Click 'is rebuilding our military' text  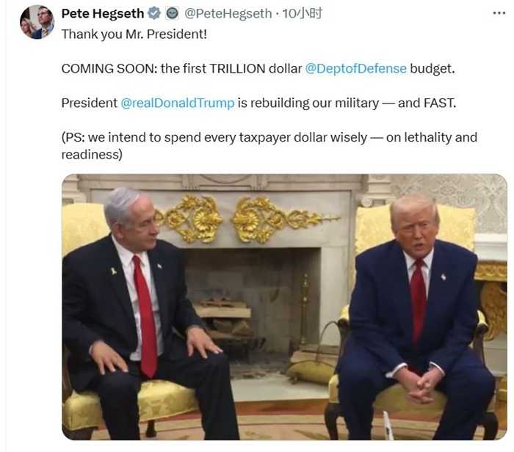coord(308,103)
